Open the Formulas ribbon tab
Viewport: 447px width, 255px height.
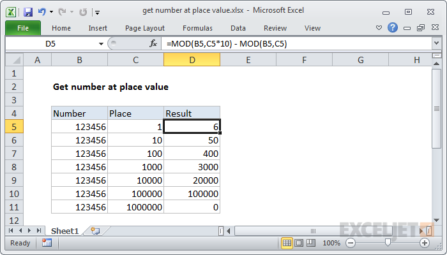click(197, 28)
